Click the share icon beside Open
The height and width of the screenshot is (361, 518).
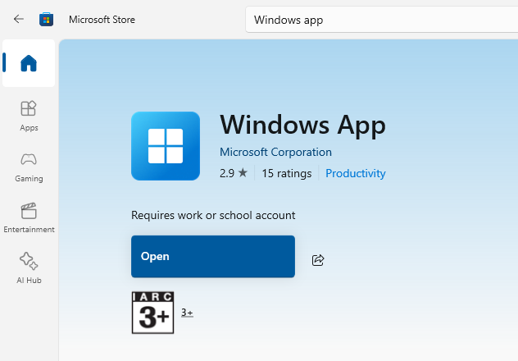tap(318, 260)
